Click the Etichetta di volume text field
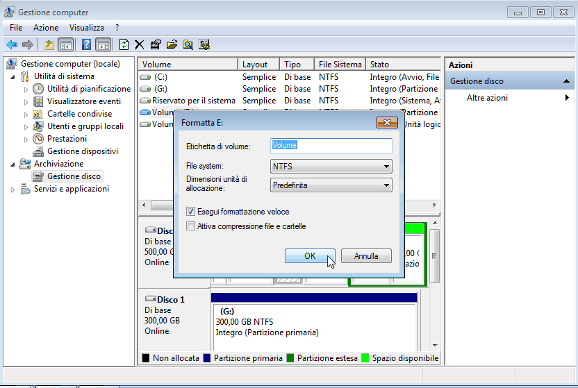Viewport: 578px width, 388px height. [x=331, y=146]
